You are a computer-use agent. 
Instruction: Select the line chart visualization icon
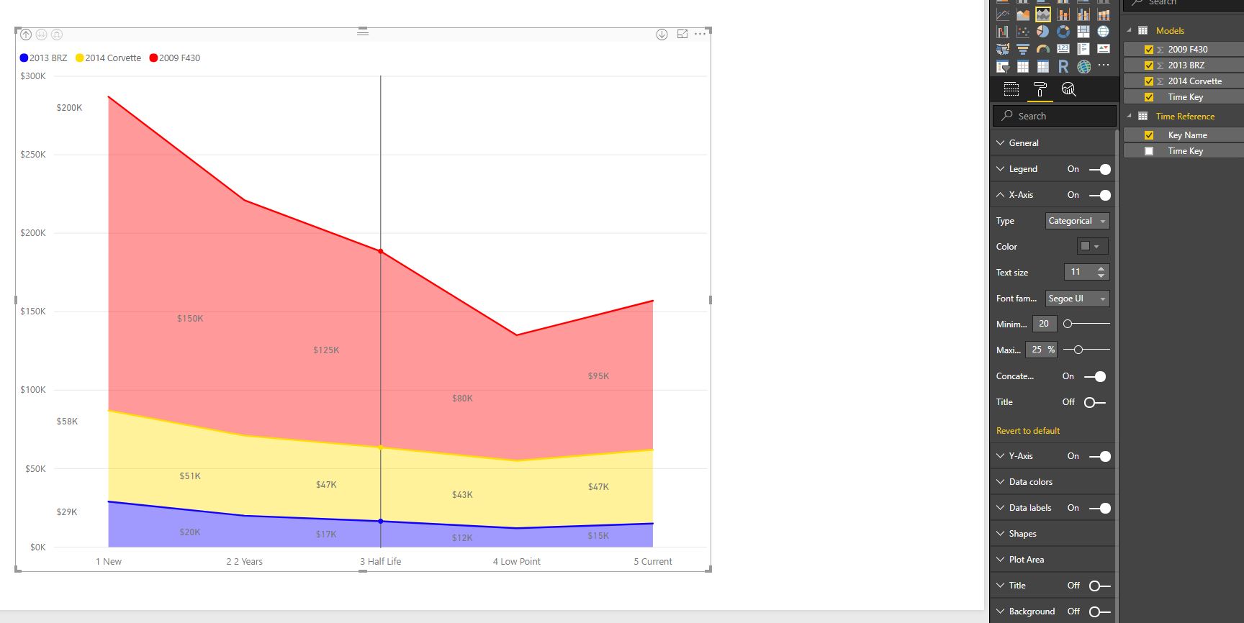point(1003,14)
